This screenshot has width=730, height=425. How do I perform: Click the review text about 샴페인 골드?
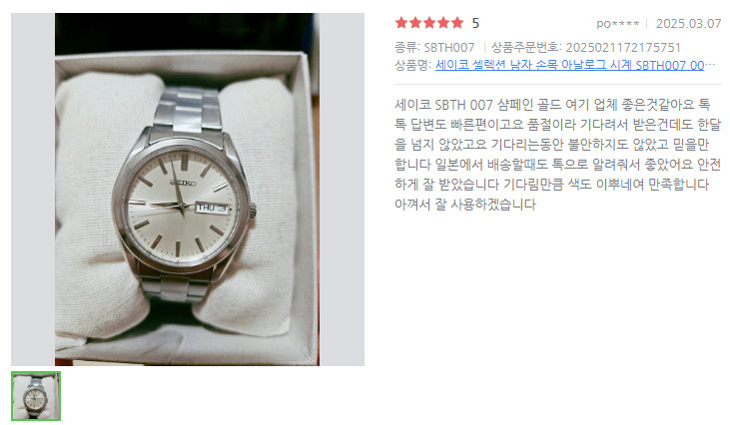[x=558, y=154]
